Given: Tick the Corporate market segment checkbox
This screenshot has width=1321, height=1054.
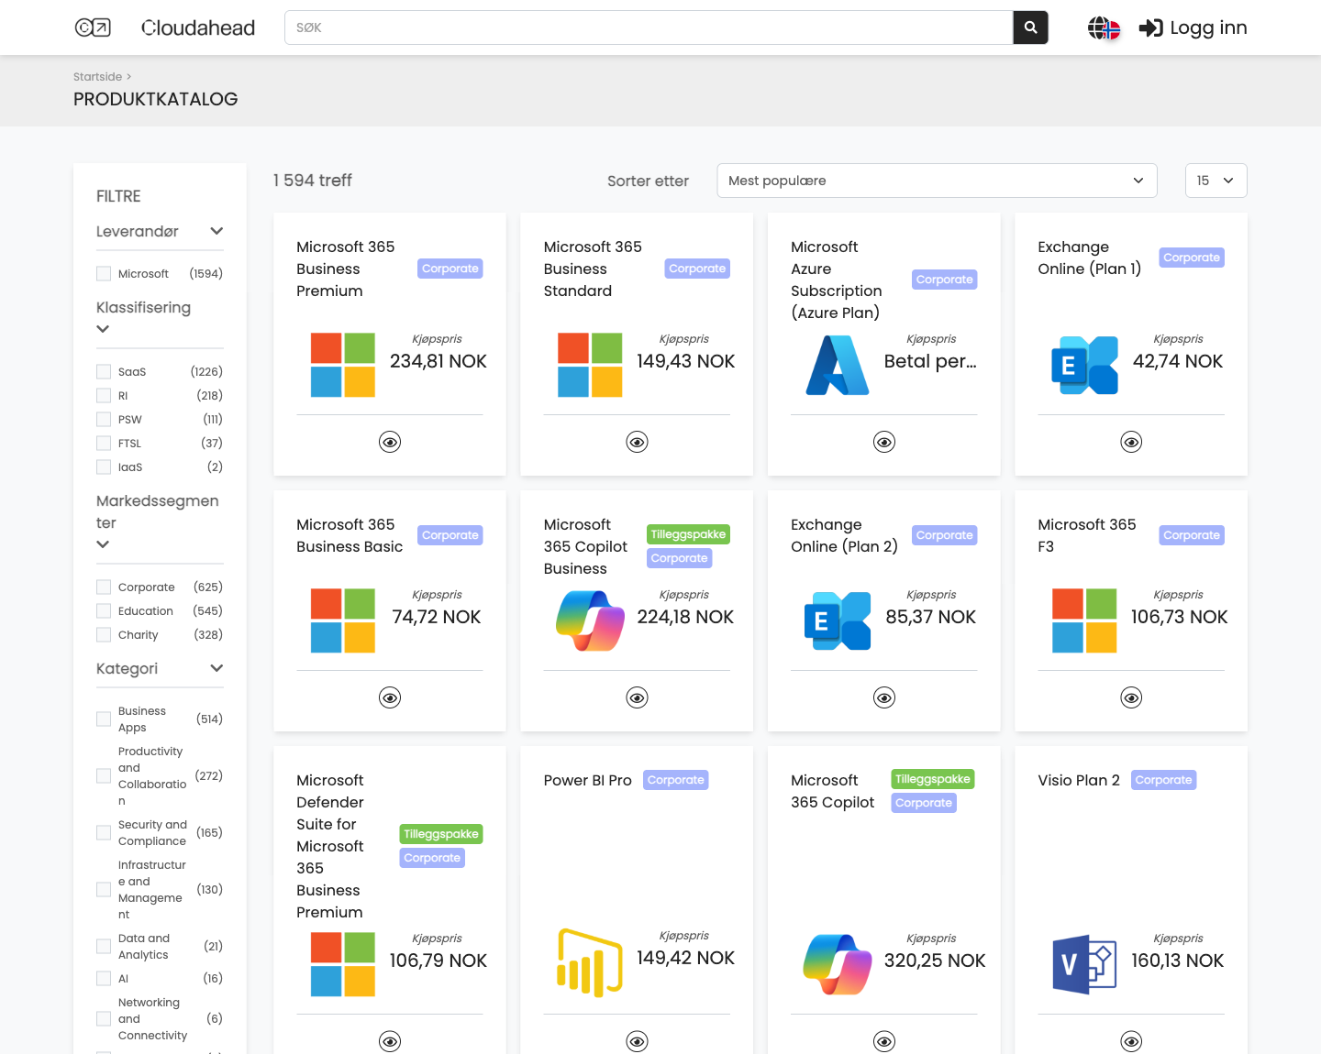Looking at the screenshot, I should [x=104, y=587].
